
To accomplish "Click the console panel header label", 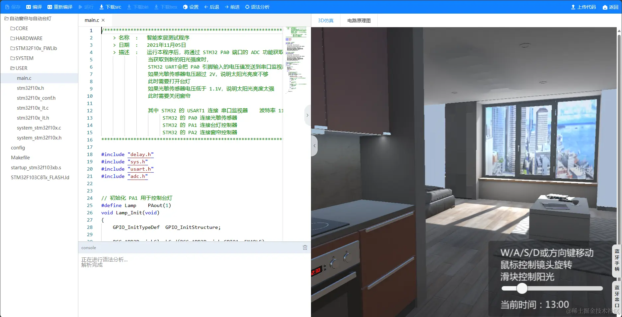I will [89, 248].
